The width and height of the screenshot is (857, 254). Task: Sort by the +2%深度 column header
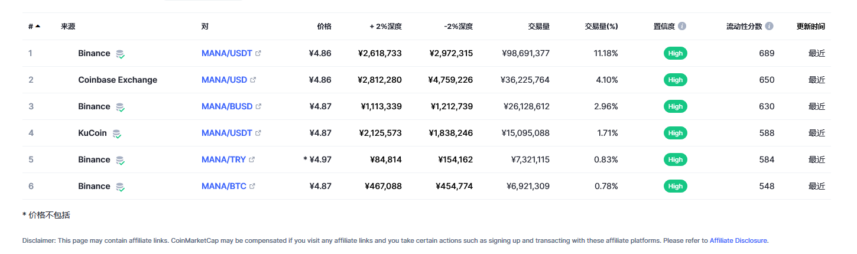pyautogui.click(x=385, y=27)
